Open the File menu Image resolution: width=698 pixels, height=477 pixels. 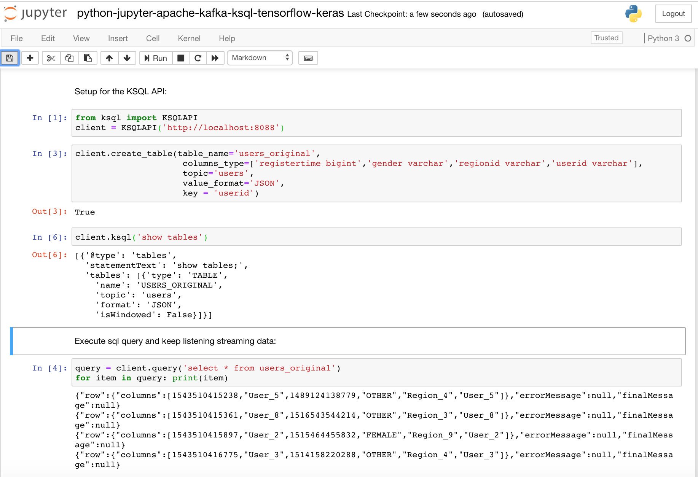point(16,38)
